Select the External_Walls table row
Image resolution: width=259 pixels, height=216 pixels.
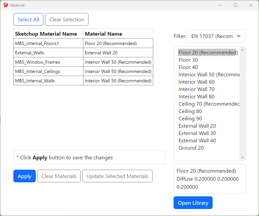point(48,53)
